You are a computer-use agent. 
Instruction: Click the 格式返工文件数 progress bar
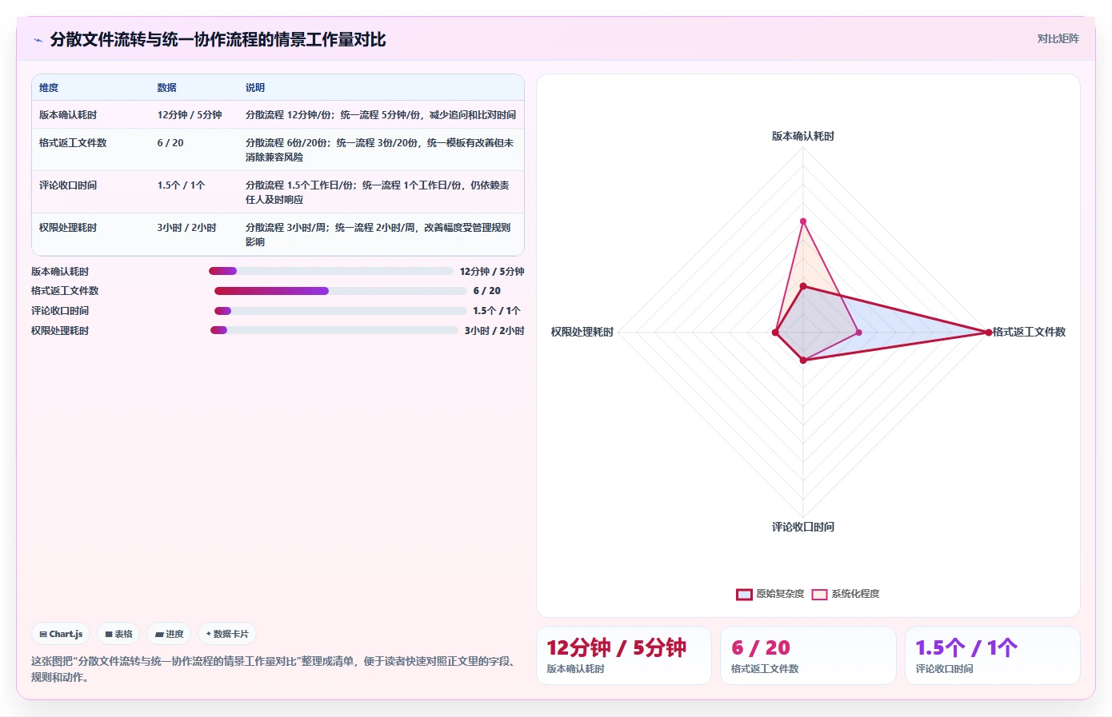point(340,291)
